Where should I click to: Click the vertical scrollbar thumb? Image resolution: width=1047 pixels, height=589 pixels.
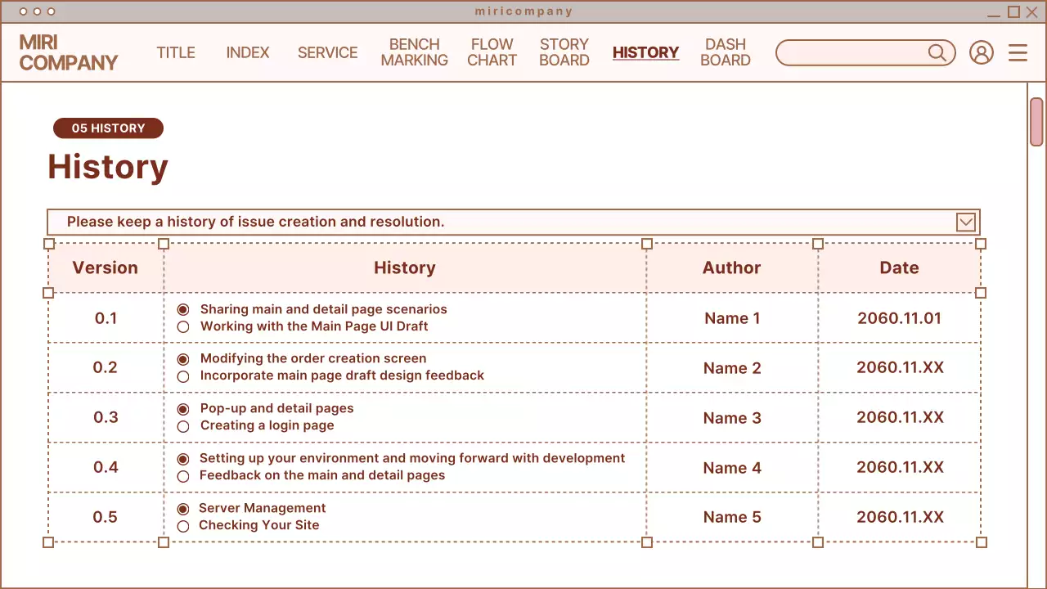[x=1036, y=121]
